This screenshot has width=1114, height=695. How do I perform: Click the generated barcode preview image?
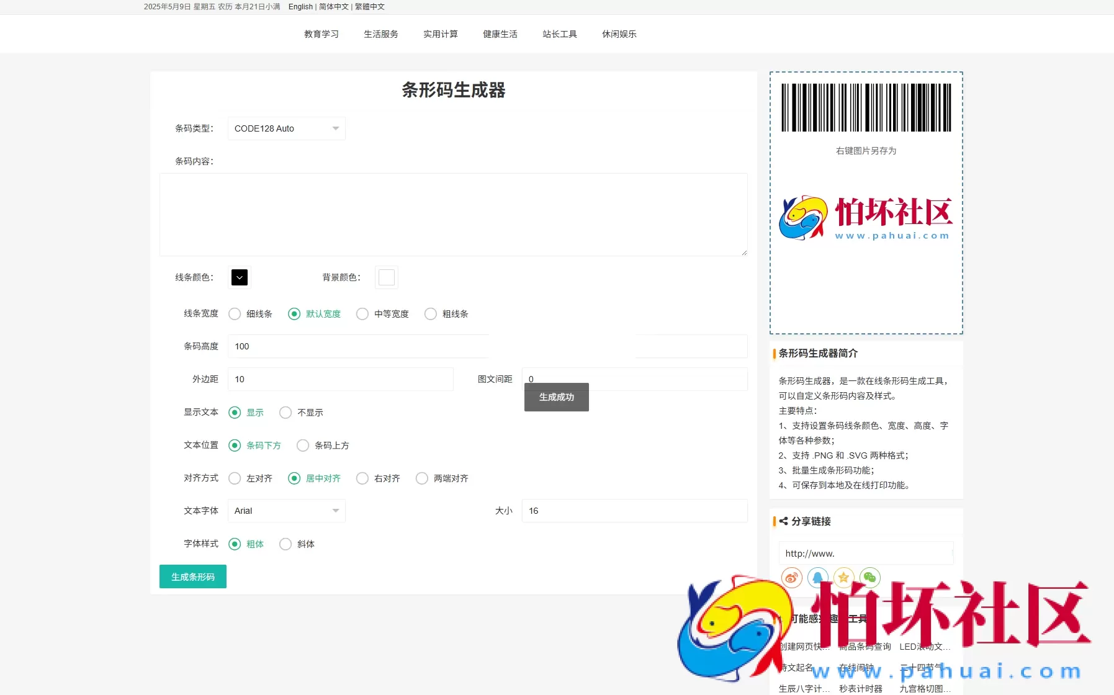pyautogui.click(x=865, y=107)
